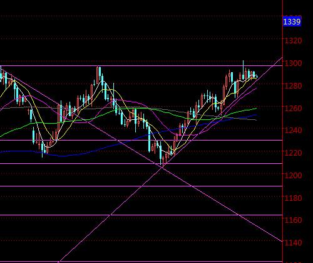Click the 1220 price axis label
The width and height of the screenshot is (313, 263).
pos(294,153)
